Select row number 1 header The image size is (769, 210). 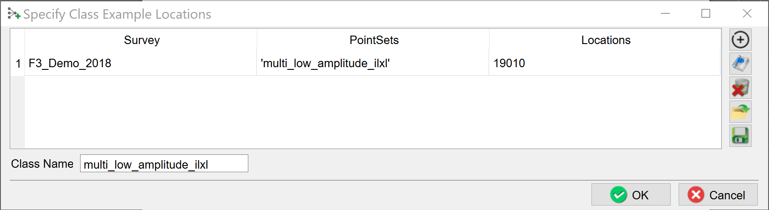point(18,64)
